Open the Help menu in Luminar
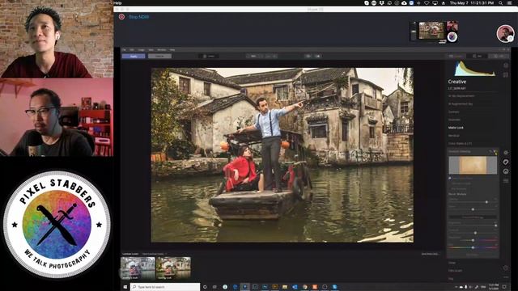The image size is (518, 291). tap(172, 50)
